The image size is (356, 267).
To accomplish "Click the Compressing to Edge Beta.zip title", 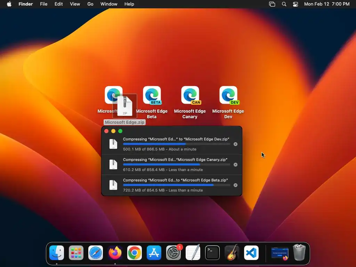I will (x=176, y=180).
